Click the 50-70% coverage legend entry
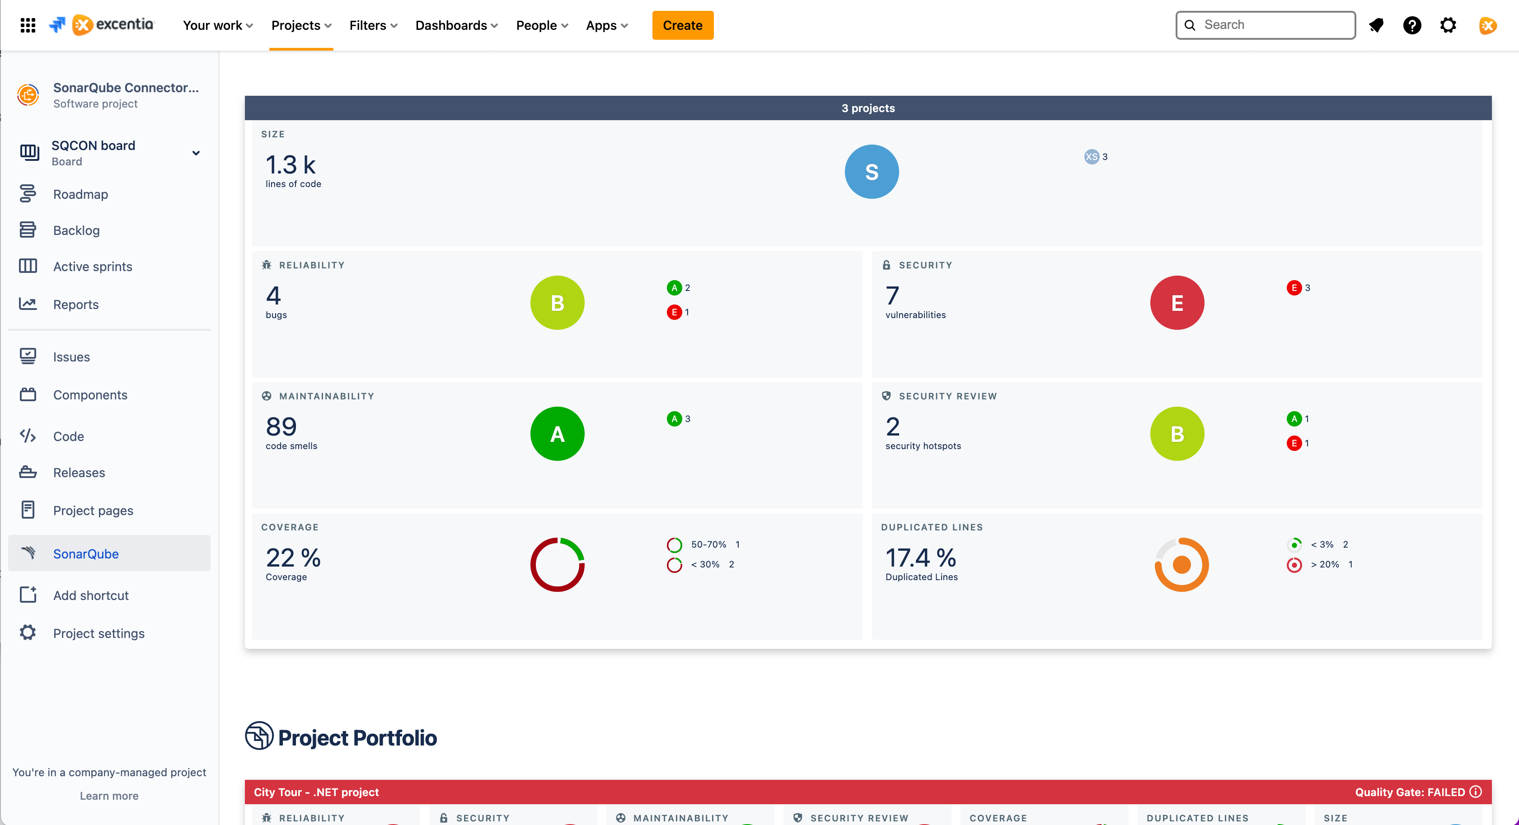This screenshot has height=825, width=1519. (703, 544)
